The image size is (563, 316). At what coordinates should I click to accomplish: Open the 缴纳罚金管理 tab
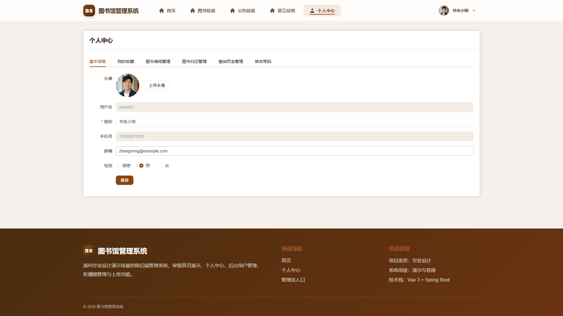[231, 61]
